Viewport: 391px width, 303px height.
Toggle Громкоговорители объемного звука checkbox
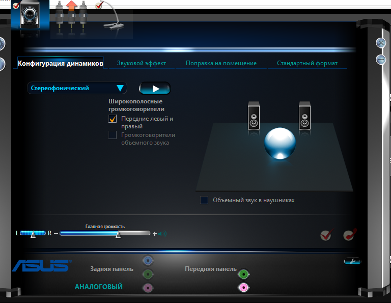tap(113, 135)
